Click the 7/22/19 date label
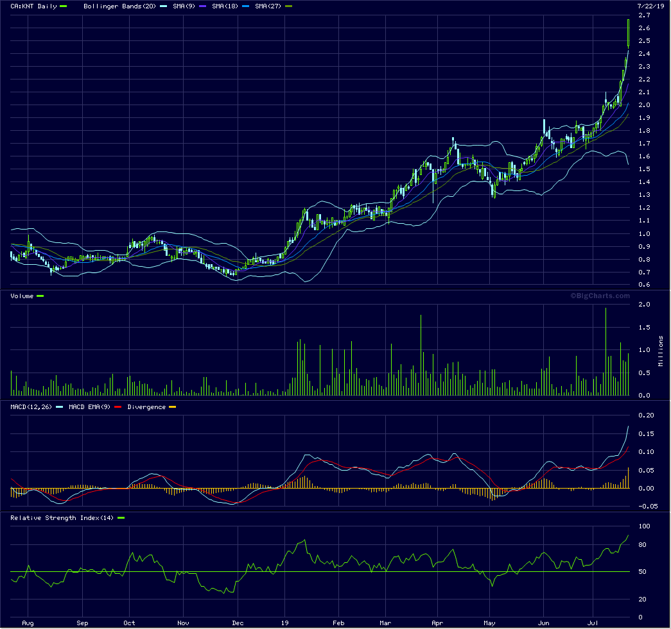Screen dimensions: 671x629 [647, 6]
